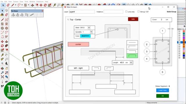
Task: Open the Draw menu
Action: click(x=21, y=1)
